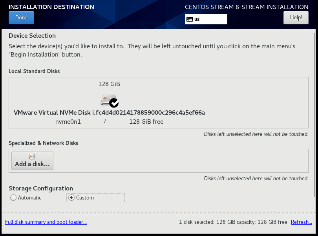Open the Help! button
This screenshot has width=318, height=236.
(x=296, y=18)
